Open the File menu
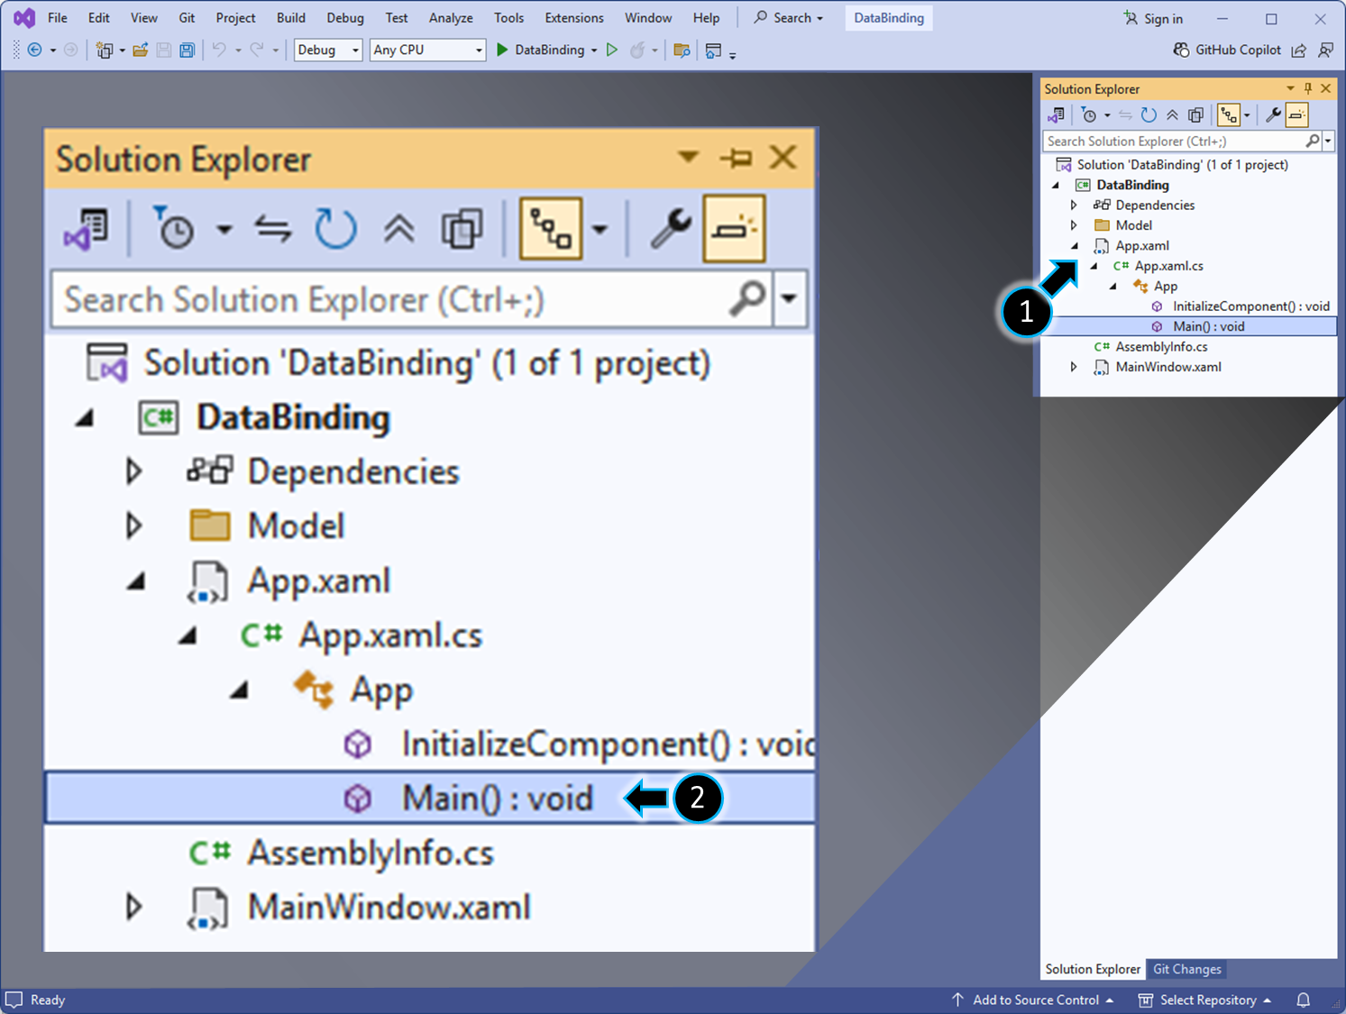The image size is (1346, 1014). 58,18
